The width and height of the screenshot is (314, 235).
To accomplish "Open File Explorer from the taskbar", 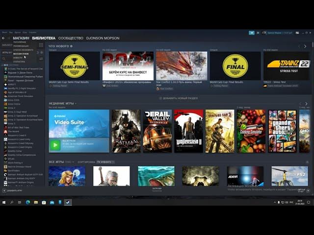I will coord(36,202).
